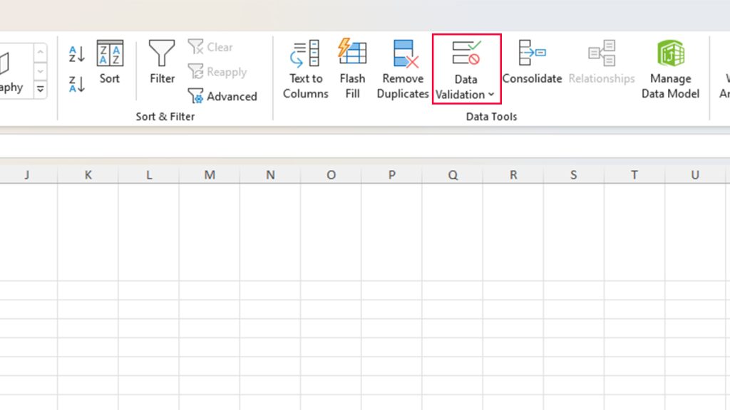This screenshot has height=410, width=730.
Task: Select column U header
Action: pyautogui.click(x=696, y=175)
